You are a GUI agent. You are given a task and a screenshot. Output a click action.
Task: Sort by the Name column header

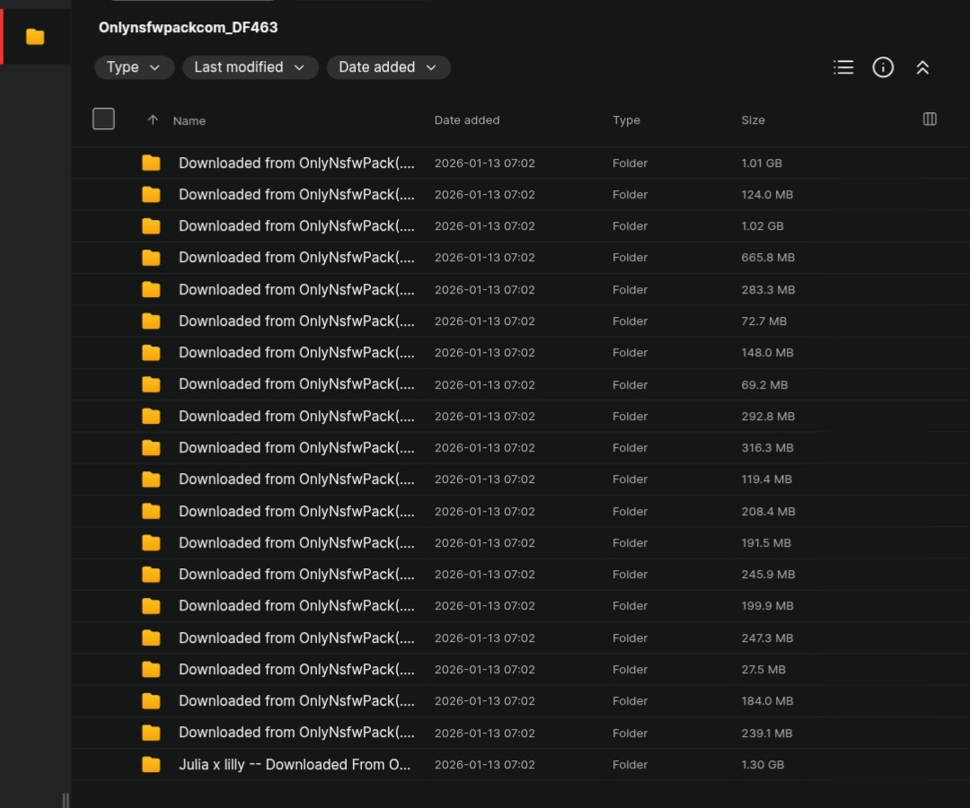point(190,120)
